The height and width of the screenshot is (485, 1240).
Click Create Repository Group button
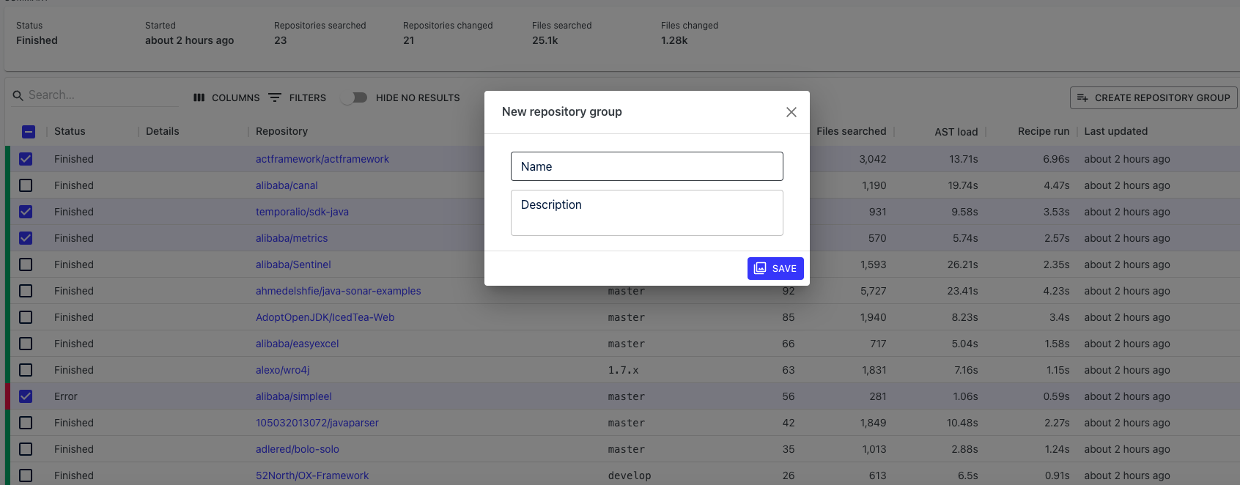click(1154, 97)
